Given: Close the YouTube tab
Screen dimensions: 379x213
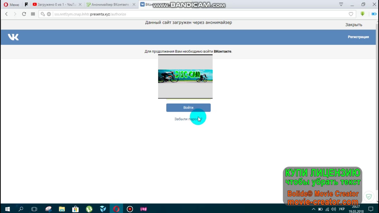Looking at the screenshot, I should (x=80, y=4).
